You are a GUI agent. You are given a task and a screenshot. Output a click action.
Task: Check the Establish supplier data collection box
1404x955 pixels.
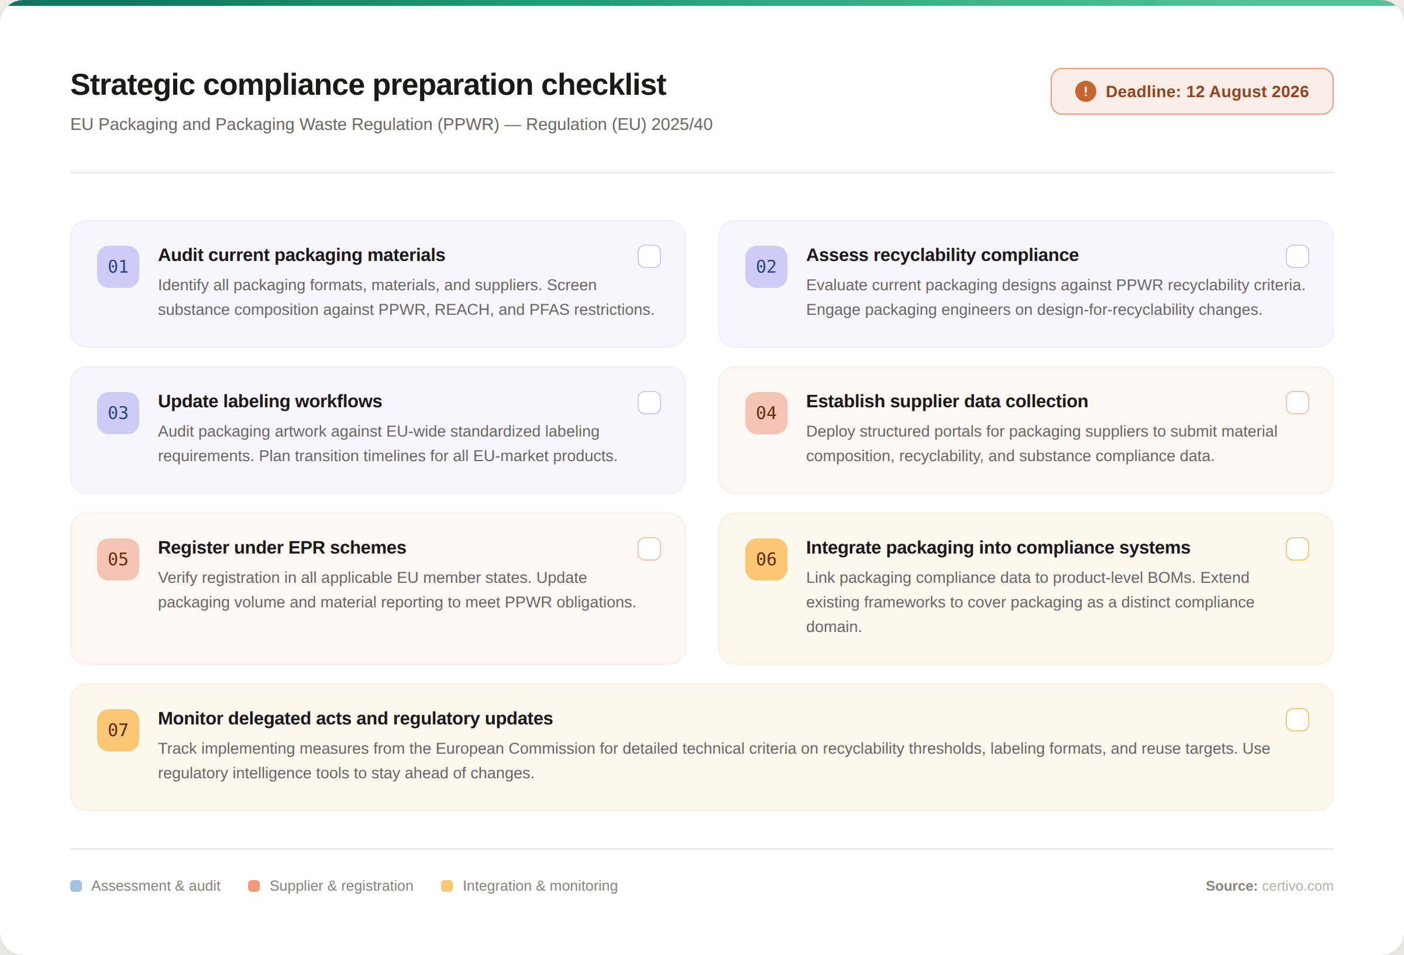click(1298, 403)
